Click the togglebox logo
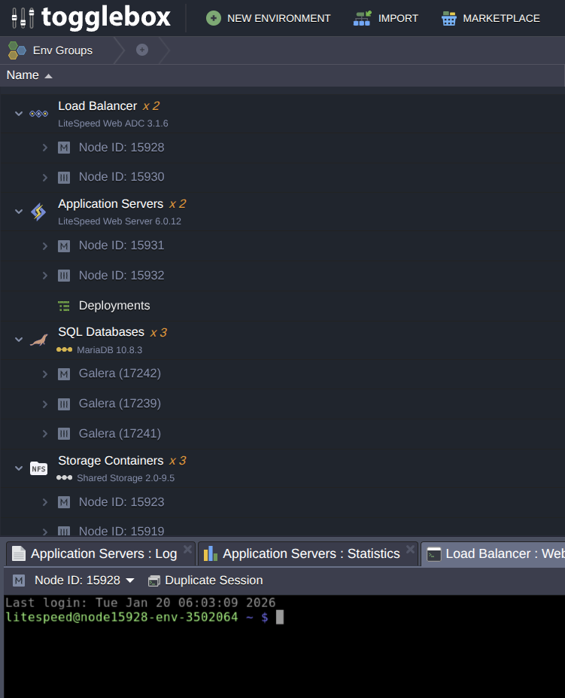Viewport: 565px width, 698px height. 91,18
